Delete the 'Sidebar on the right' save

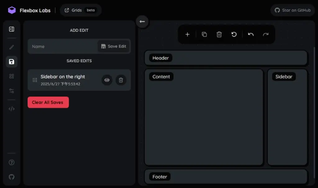[121, 80]
